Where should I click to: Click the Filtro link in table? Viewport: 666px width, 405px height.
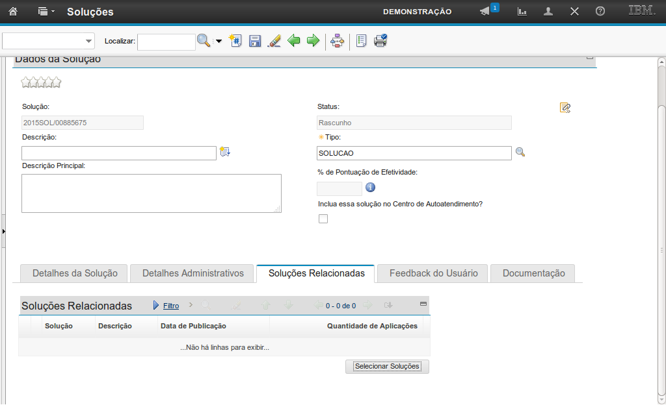point(171,306)
